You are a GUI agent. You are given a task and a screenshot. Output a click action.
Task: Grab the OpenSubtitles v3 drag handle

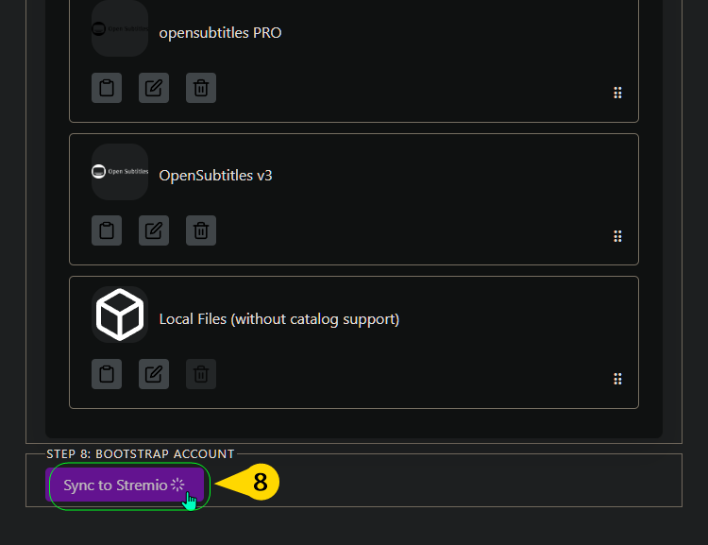pos(617,236)
